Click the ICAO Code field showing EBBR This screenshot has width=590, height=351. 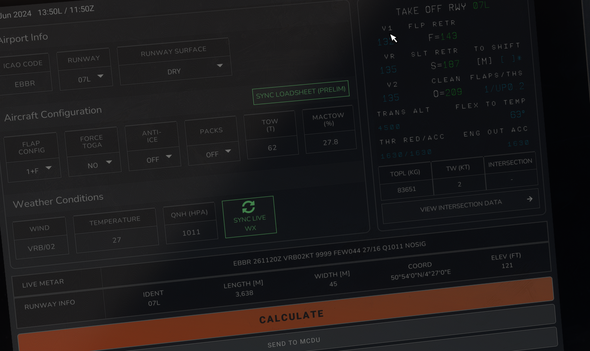tap(25, 83)
